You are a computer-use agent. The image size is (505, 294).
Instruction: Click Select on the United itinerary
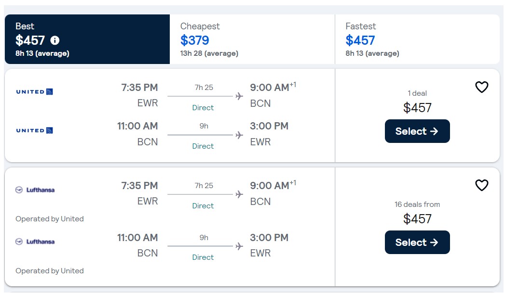coord(417,131)
